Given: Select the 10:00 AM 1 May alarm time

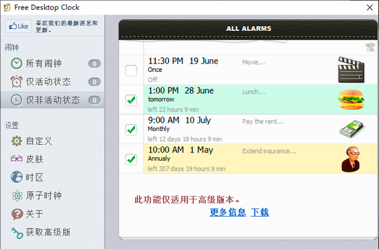Looking at the screenshot, I should pos(181,150).
